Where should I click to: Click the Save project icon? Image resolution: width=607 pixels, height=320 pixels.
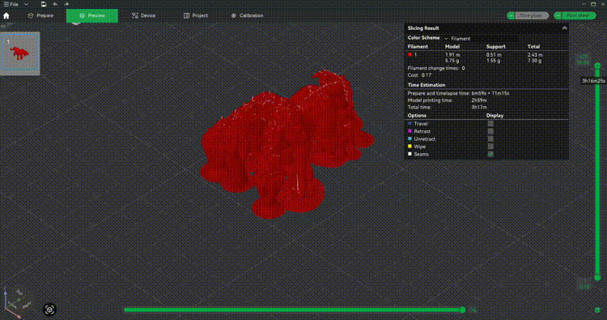[44, 4]
